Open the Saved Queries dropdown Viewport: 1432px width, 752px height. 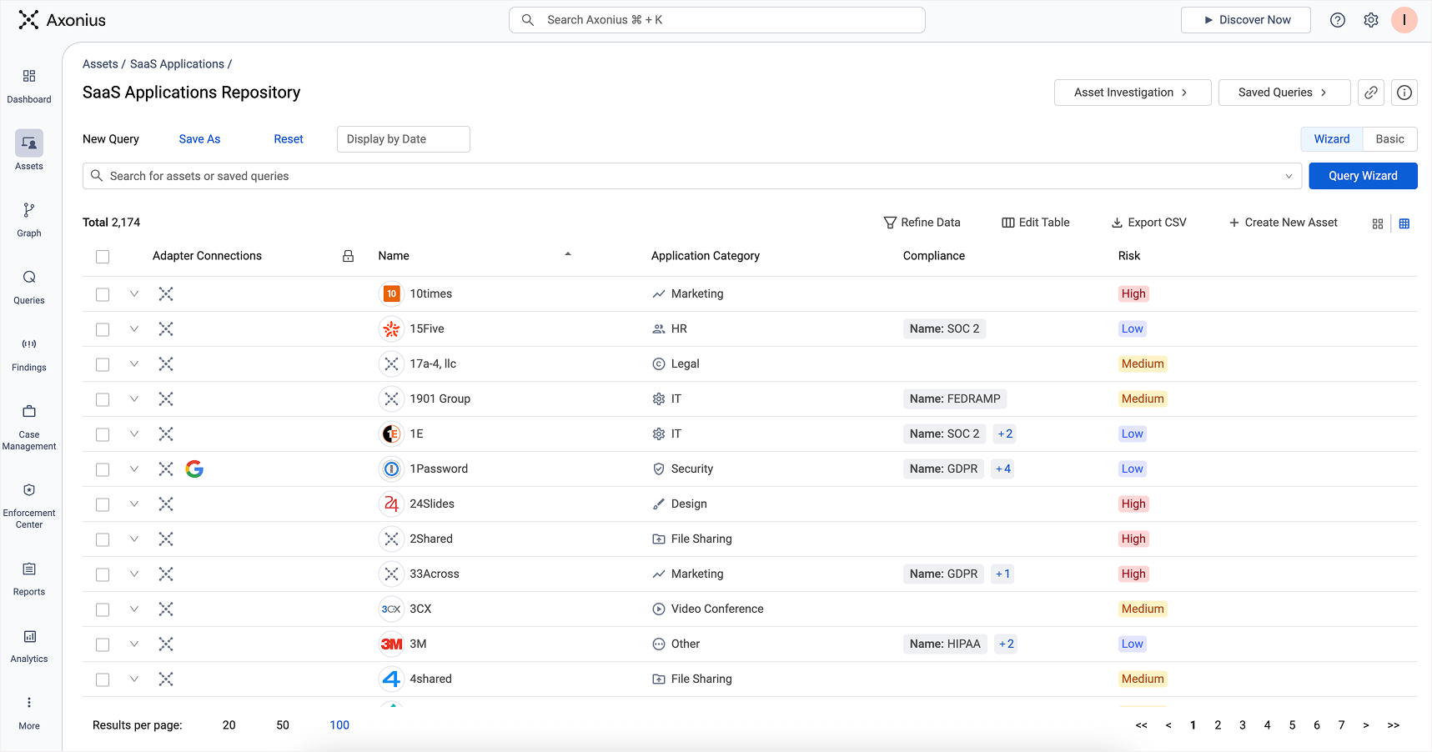[x=1284, y=93]
